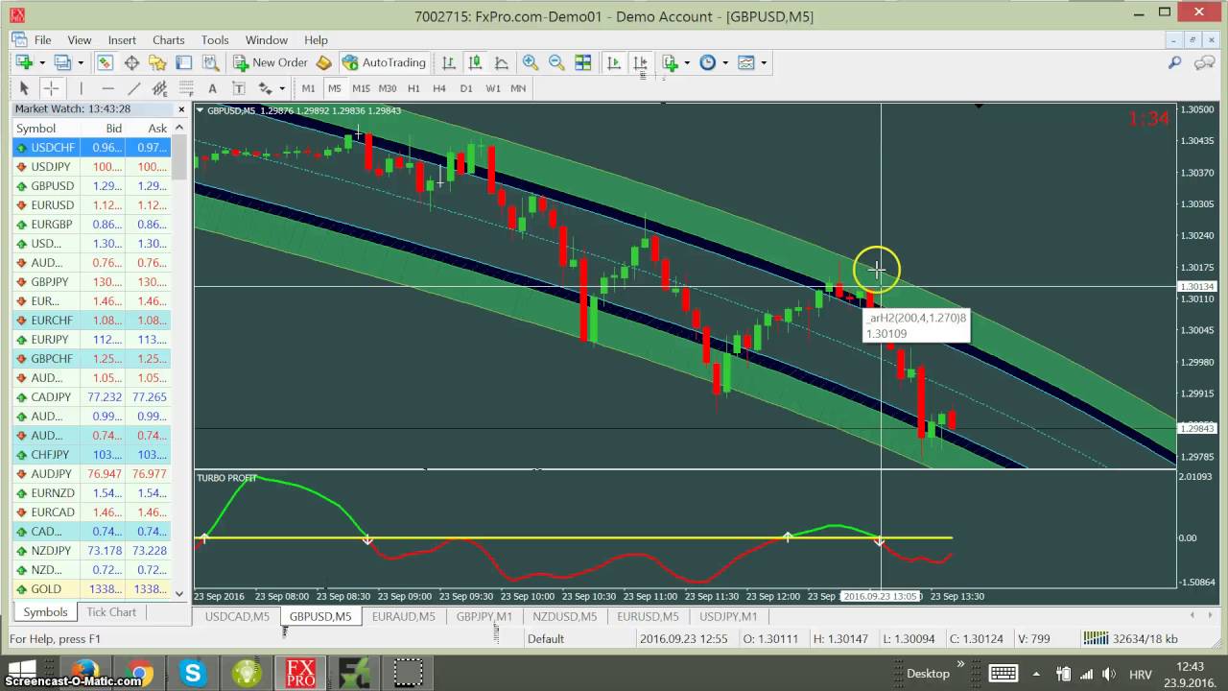Click the New Order button
1228x691 pixels.
[x=271, y=62]
